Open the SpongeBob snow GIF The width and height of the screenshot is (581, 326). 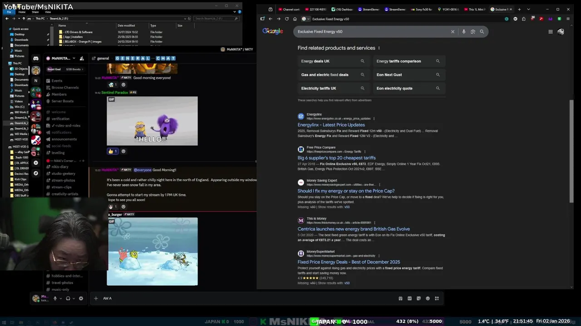click(152, 252)
